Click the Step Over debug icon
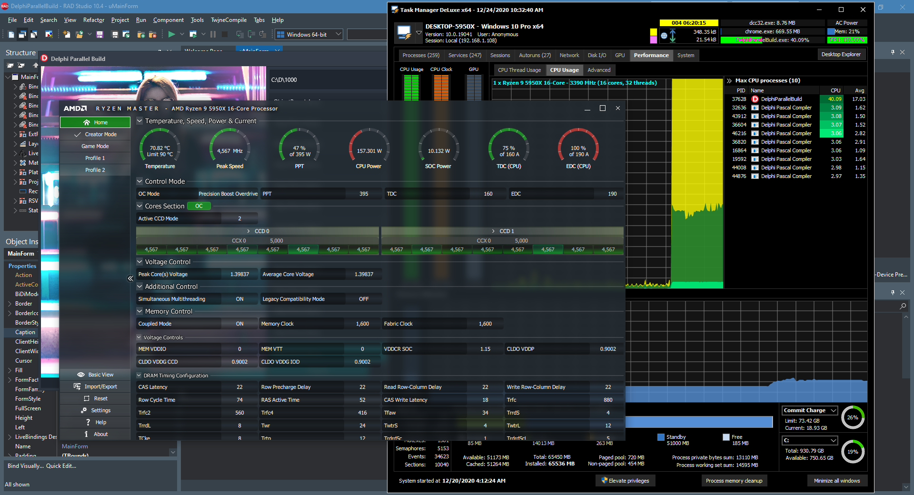This screenshot has width=914, height=495. 251,34
